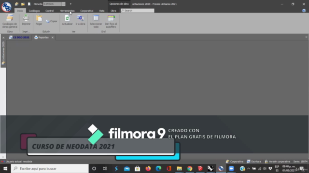The width and height of the screenshot is (309, 173).
Task: Click the first quick-access open-work icon
Action: point(16,4)
